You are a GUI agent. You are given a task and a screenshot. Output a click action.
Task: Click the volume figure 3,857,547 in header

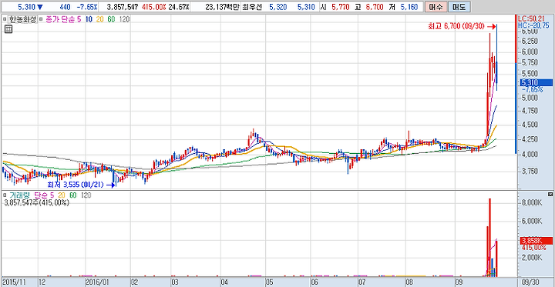tap(123, 7)
